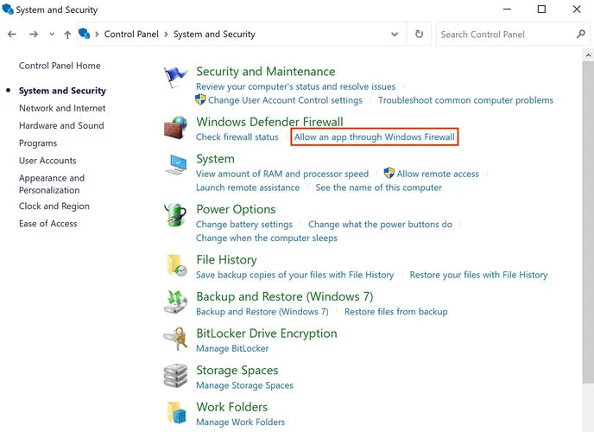Screen dimensions: 594x432
Task: Click the Search Control Panel field
Action: [505, 35]
